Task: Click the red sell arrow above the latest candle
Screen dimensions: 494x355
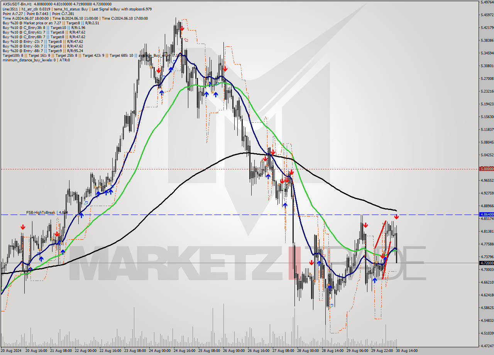Action: click(396, 217)
